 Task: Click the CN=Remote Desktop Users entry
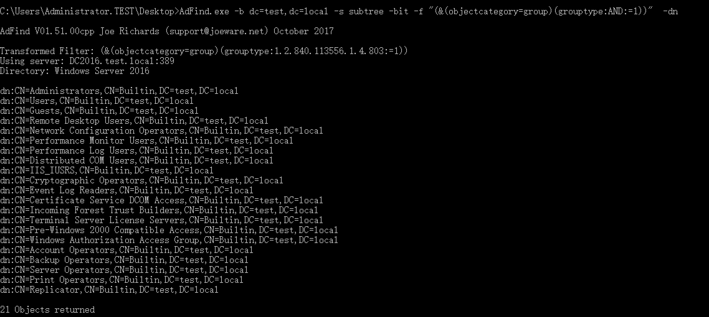coord(134,121)
